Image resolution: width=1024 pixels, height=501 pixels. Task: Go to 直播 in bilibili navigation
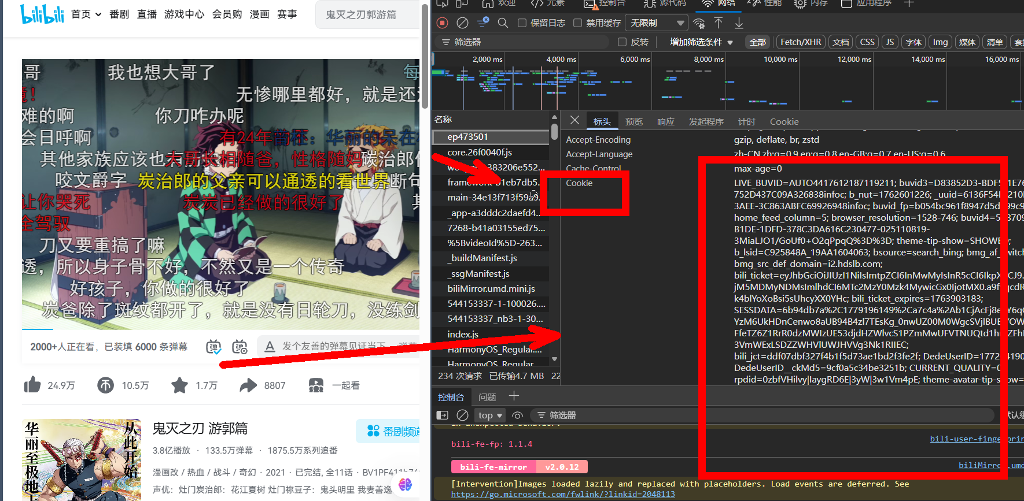[147, 14]
